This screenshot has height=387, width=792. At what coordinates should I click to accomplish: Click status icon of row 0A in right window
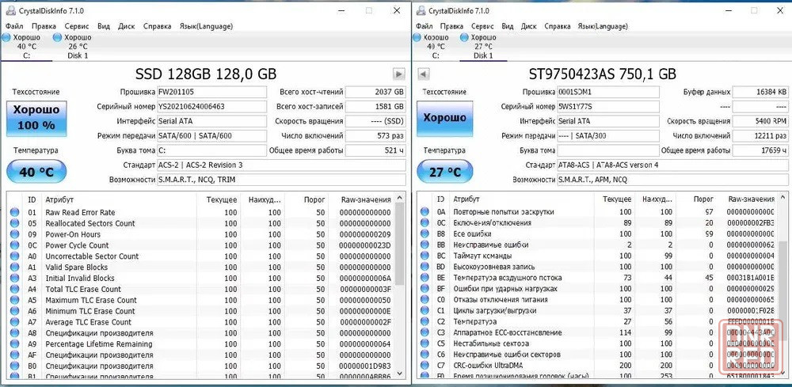point(425,212)
